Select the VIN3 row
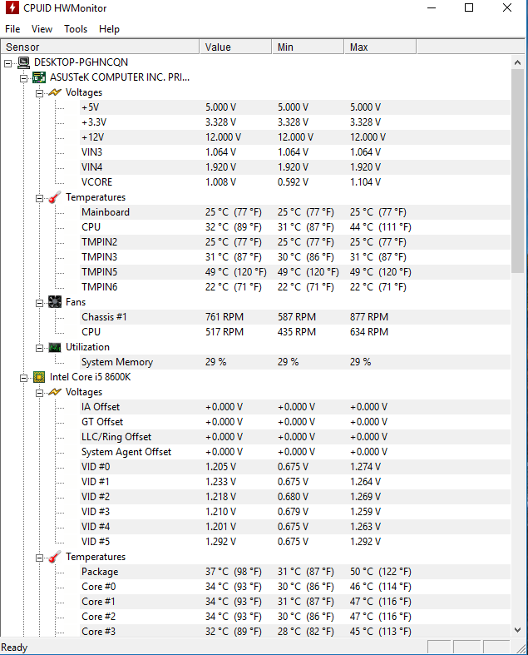The image size is (528, 655). (295, 152)
